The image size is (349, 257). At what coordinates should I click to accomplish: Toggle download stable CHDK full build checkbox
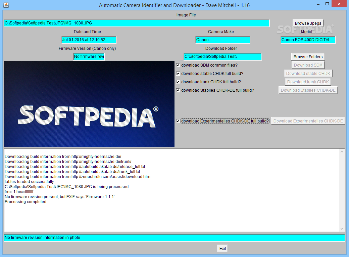coord(178,74)
